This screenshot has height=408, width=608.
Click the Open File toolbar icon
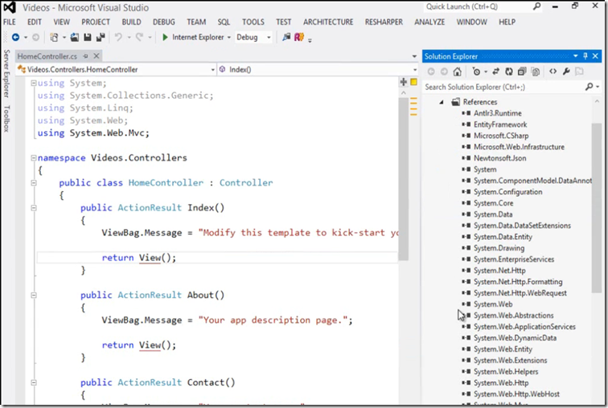click(75, 37)
